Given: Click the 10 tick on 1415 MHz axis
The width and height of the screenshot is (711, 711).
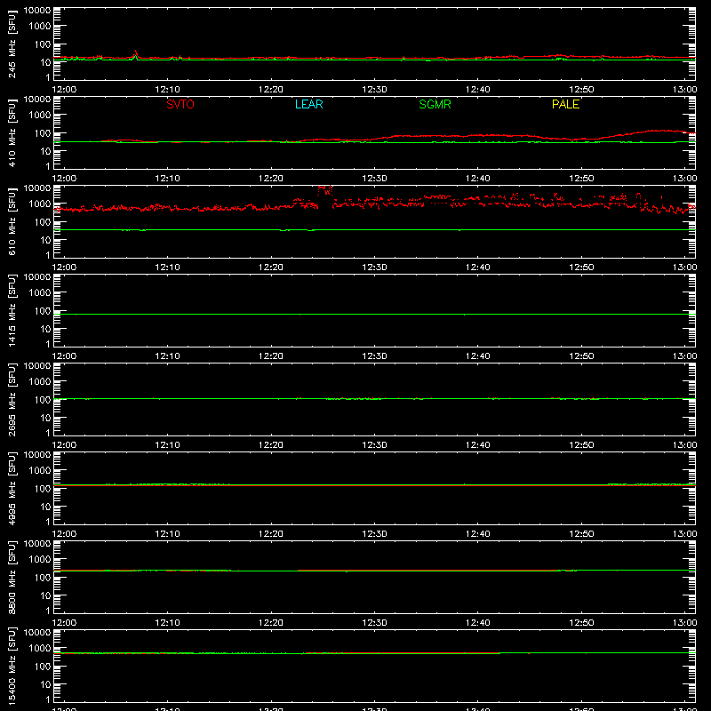Looking at the screenshot, I should (45, 329).
